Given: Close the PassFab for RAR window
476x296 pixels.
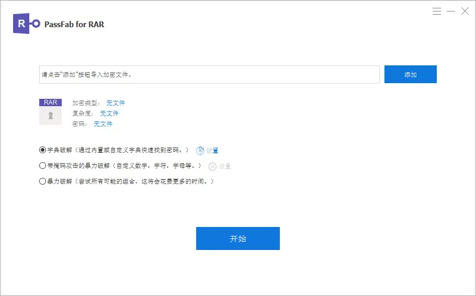Looking at the screenshot, I should coord(464,11).
